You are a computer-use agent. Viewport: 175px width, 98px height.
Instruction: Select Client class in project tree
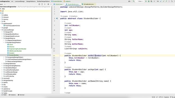(x=11, y=45)
